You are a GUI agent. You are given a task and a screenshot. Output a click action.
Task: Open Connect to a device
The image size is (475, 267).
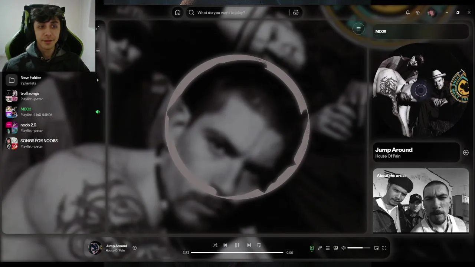335,248
